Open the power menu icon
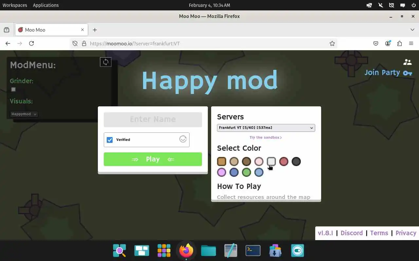Screen dimensions: 419x261 click(413, 5)
